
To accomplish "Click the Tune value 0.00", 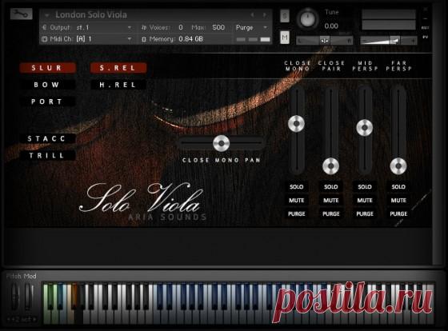I will tap(331, 26).
